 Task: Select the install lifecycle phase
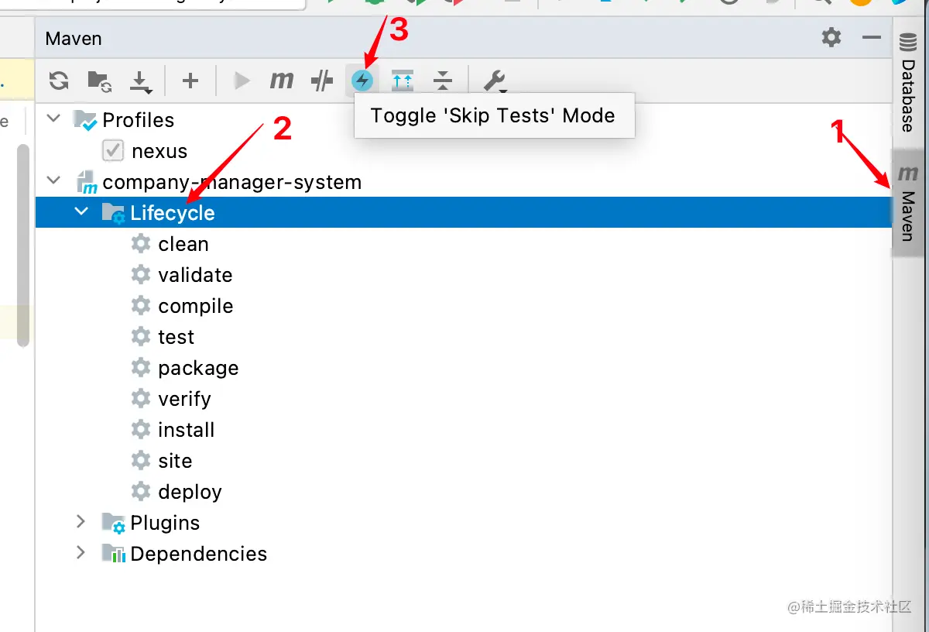tap(187, 430)
